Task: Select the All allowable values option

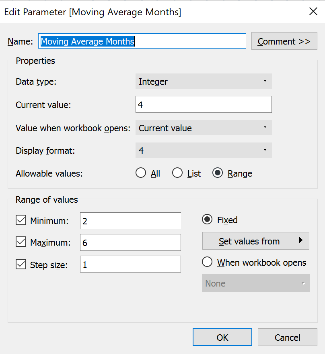Action: pyautogui.click(x=141, y=173)
